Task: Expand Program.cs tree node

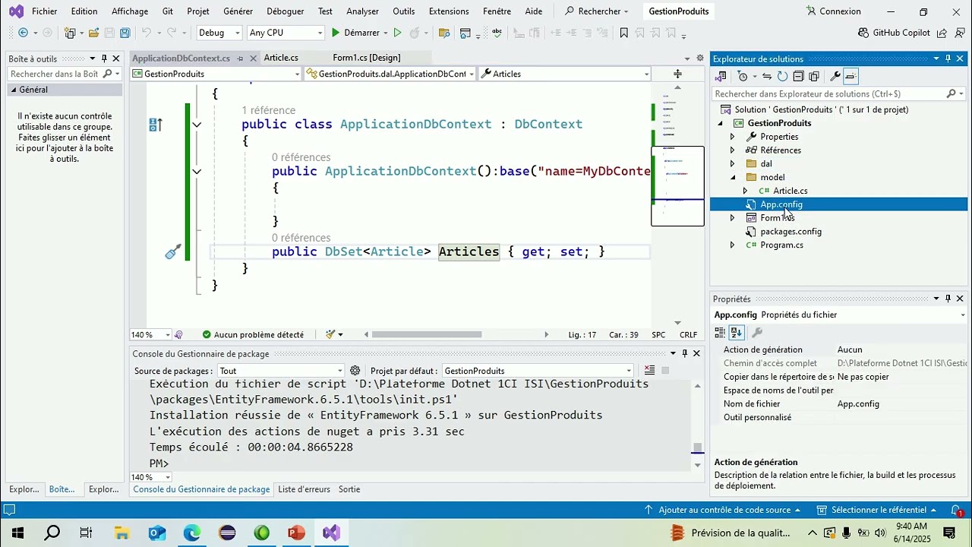Action: click(732, 245)
